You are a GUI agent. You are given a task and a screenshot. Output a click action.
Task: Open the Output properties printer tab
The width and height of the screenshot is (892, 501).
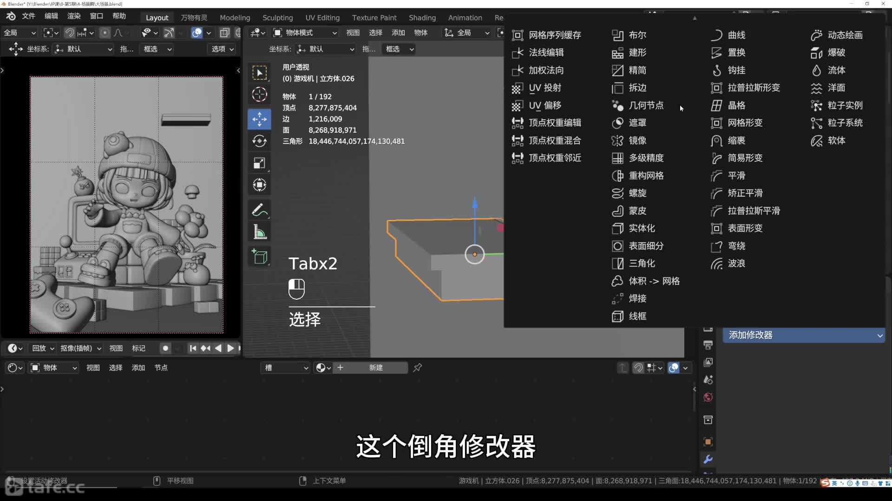[708, 345]
